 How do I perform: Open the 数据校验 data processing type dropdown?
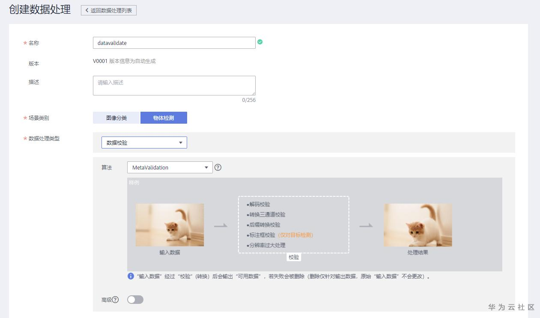pos(143,142)
